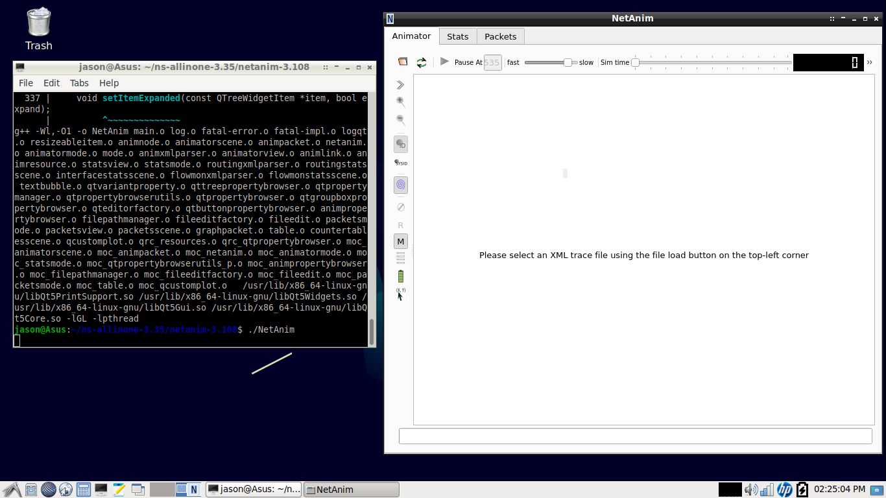Switch to the Stats tab
The width and height of the screenshot is (886, 498).
(457, 36)
